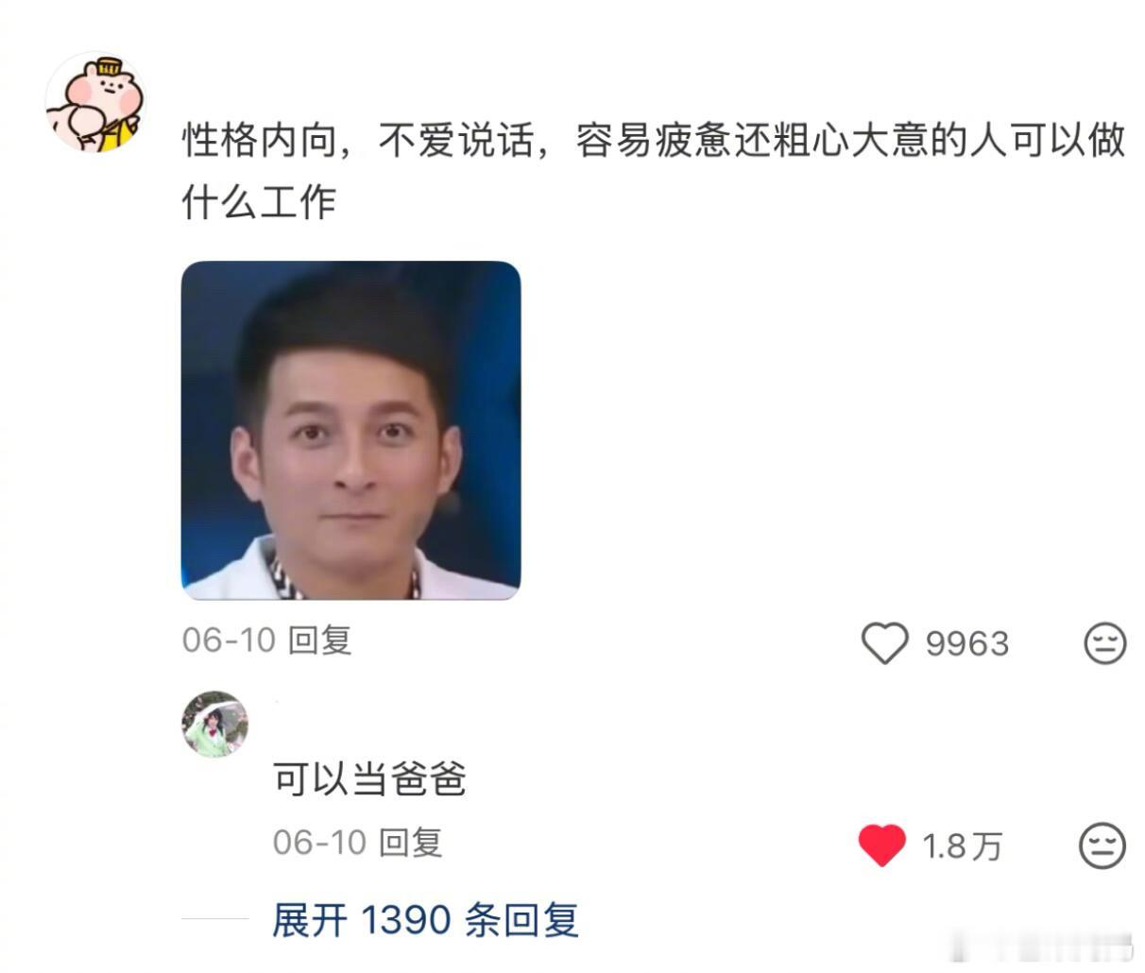Expand 展开 1390 条回复
The height and width of the screenshot is (973, 1145).
pos(425,919)
